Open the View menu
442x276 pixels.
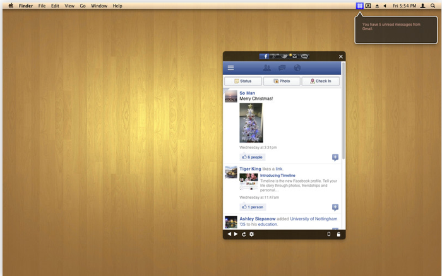coord(69,6)
